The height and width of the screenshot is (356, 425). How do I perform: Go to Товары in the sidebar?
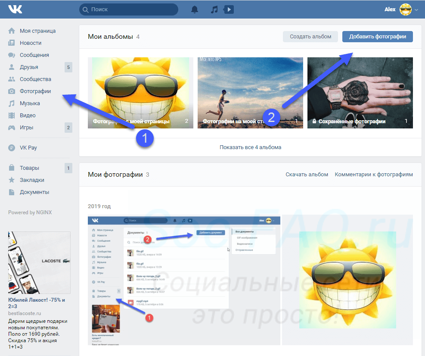coord(30,168)
